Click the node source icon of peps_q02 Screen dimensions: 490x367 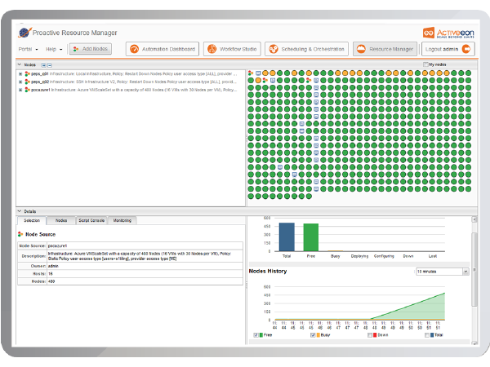pyautogui.click(x=28, y=82)
